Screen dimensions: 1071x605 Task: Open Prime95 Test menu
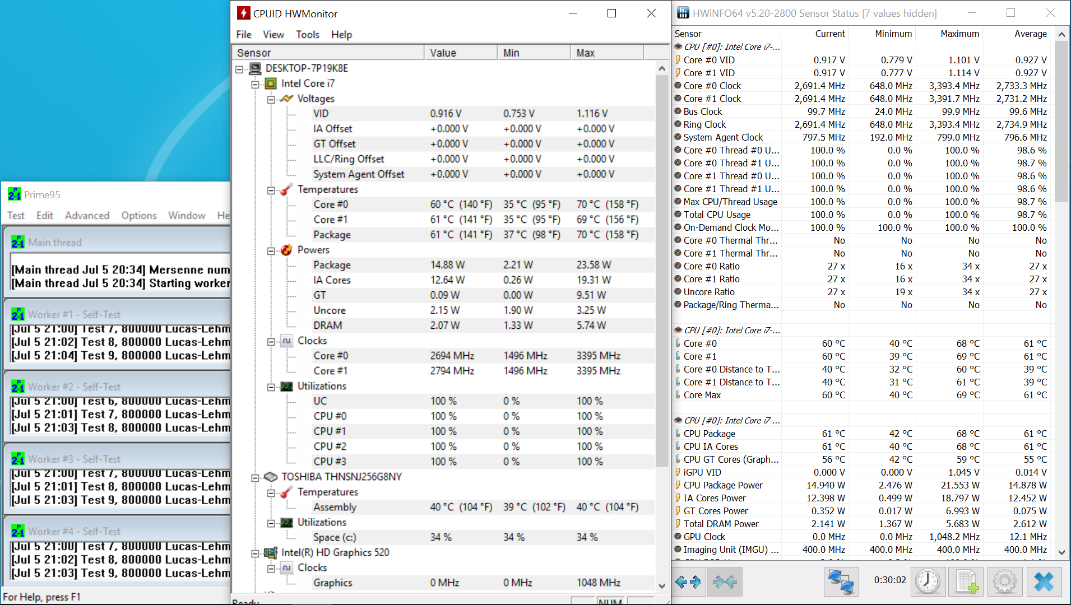click(16, 216)
